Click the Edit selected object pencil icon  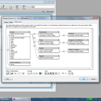19,73
